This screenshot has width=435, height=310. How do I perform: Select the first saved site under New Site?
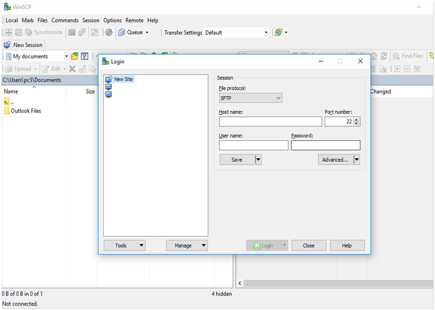coord(109,87)
